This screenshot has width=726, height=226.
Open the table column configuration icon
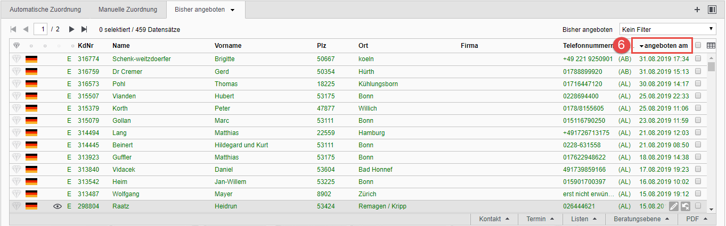(711, 46)
